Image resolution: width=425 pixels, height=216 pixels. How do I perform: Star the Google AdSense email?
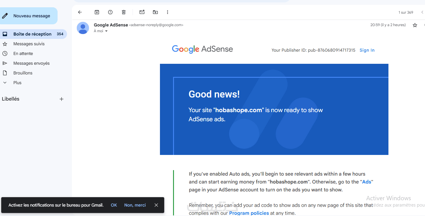click(415, 25)
